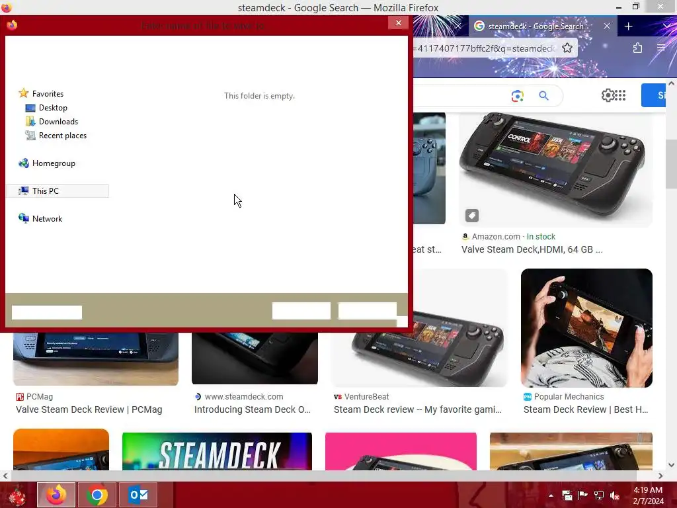Click the This PC computer icon
Screen dimensions: 677x508
click(23, 190)
